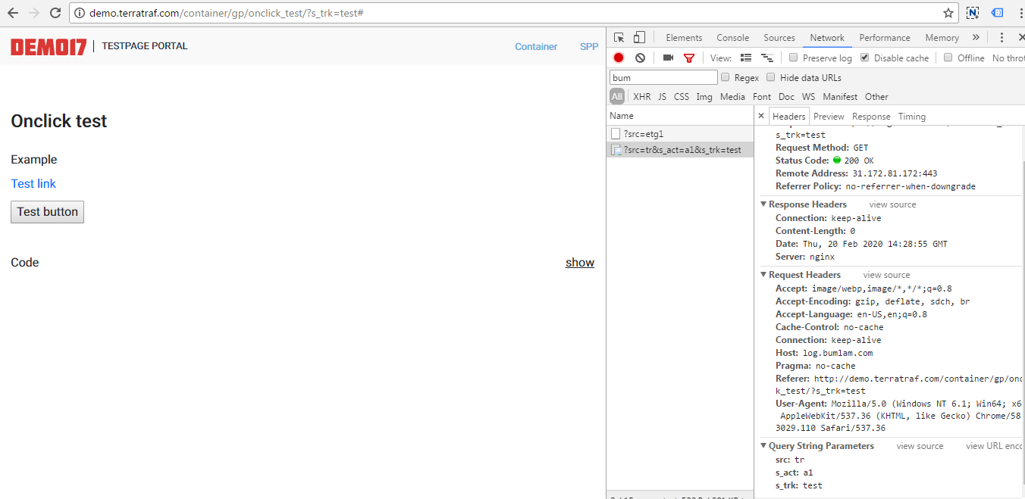
Task: Collapse the Query String Parameters section
Action: click(764, 446)
